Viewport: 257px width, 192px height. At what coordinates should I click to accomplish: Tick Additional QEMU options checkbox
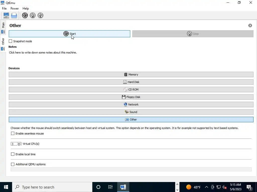[x=13, y=164]
